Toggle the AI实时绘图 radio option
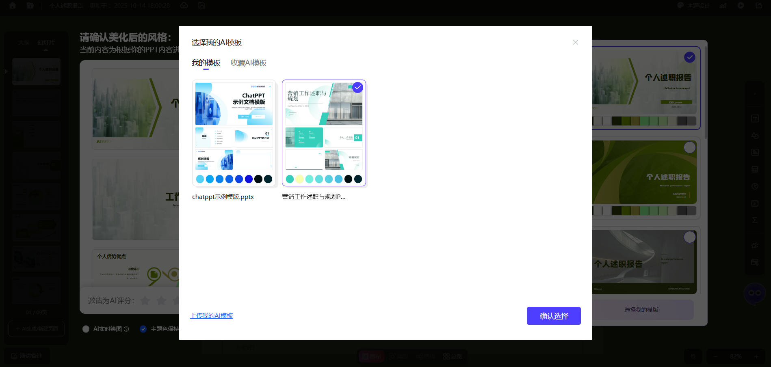Viewport: 771px width, 367px height. (86, 329)
